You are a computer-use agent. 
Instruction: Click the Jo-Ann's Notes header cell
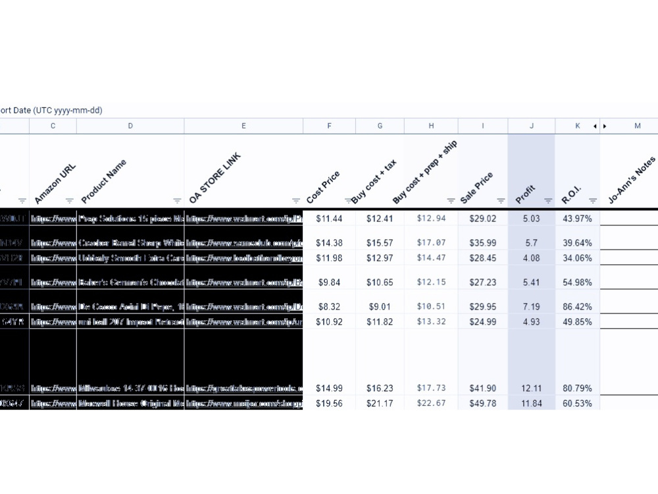(x=629, y=171)
